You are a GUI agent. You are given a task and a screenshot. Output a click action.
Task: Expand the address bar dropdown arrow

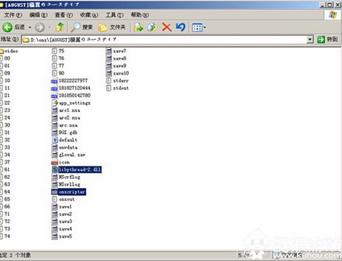coord(310,39)
